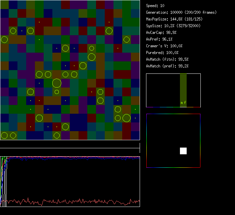Click the largest yellow circle in the grid
Viewport: 235px width, 215px height.
[x=57, y=83]
